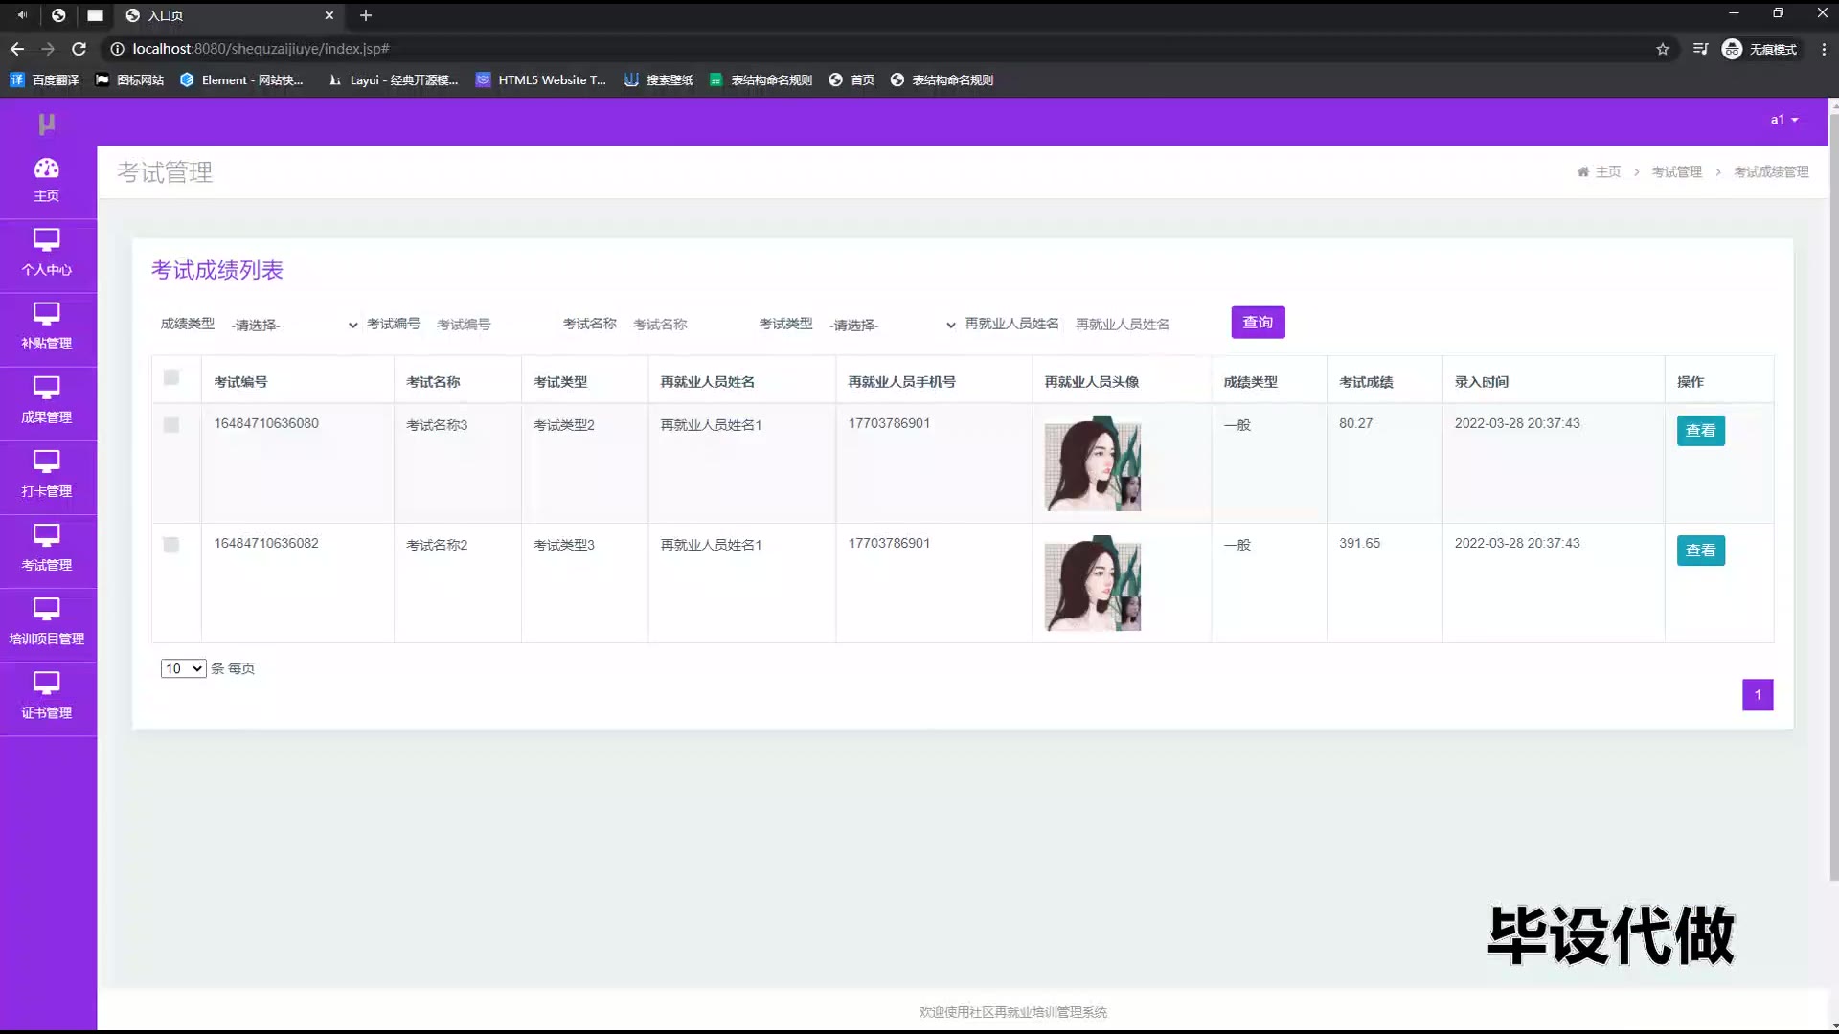Open 考试管理 in the sidebar menu
Screen dimensions: 1839x1034
(46, 548)
